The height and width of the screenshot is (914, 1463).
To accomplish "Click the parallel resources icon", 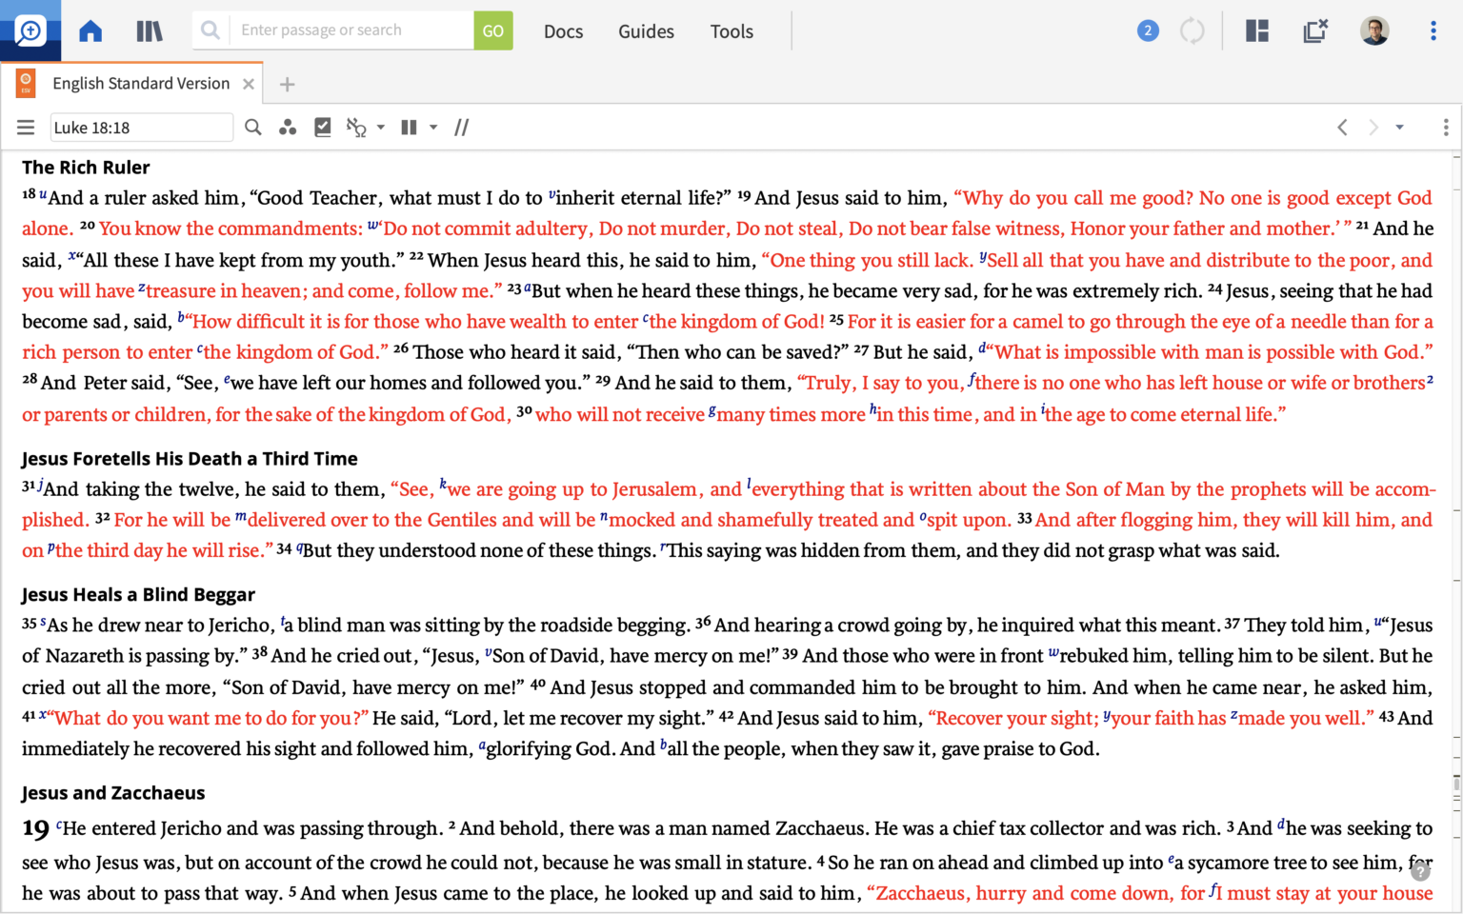I will 288,127.
